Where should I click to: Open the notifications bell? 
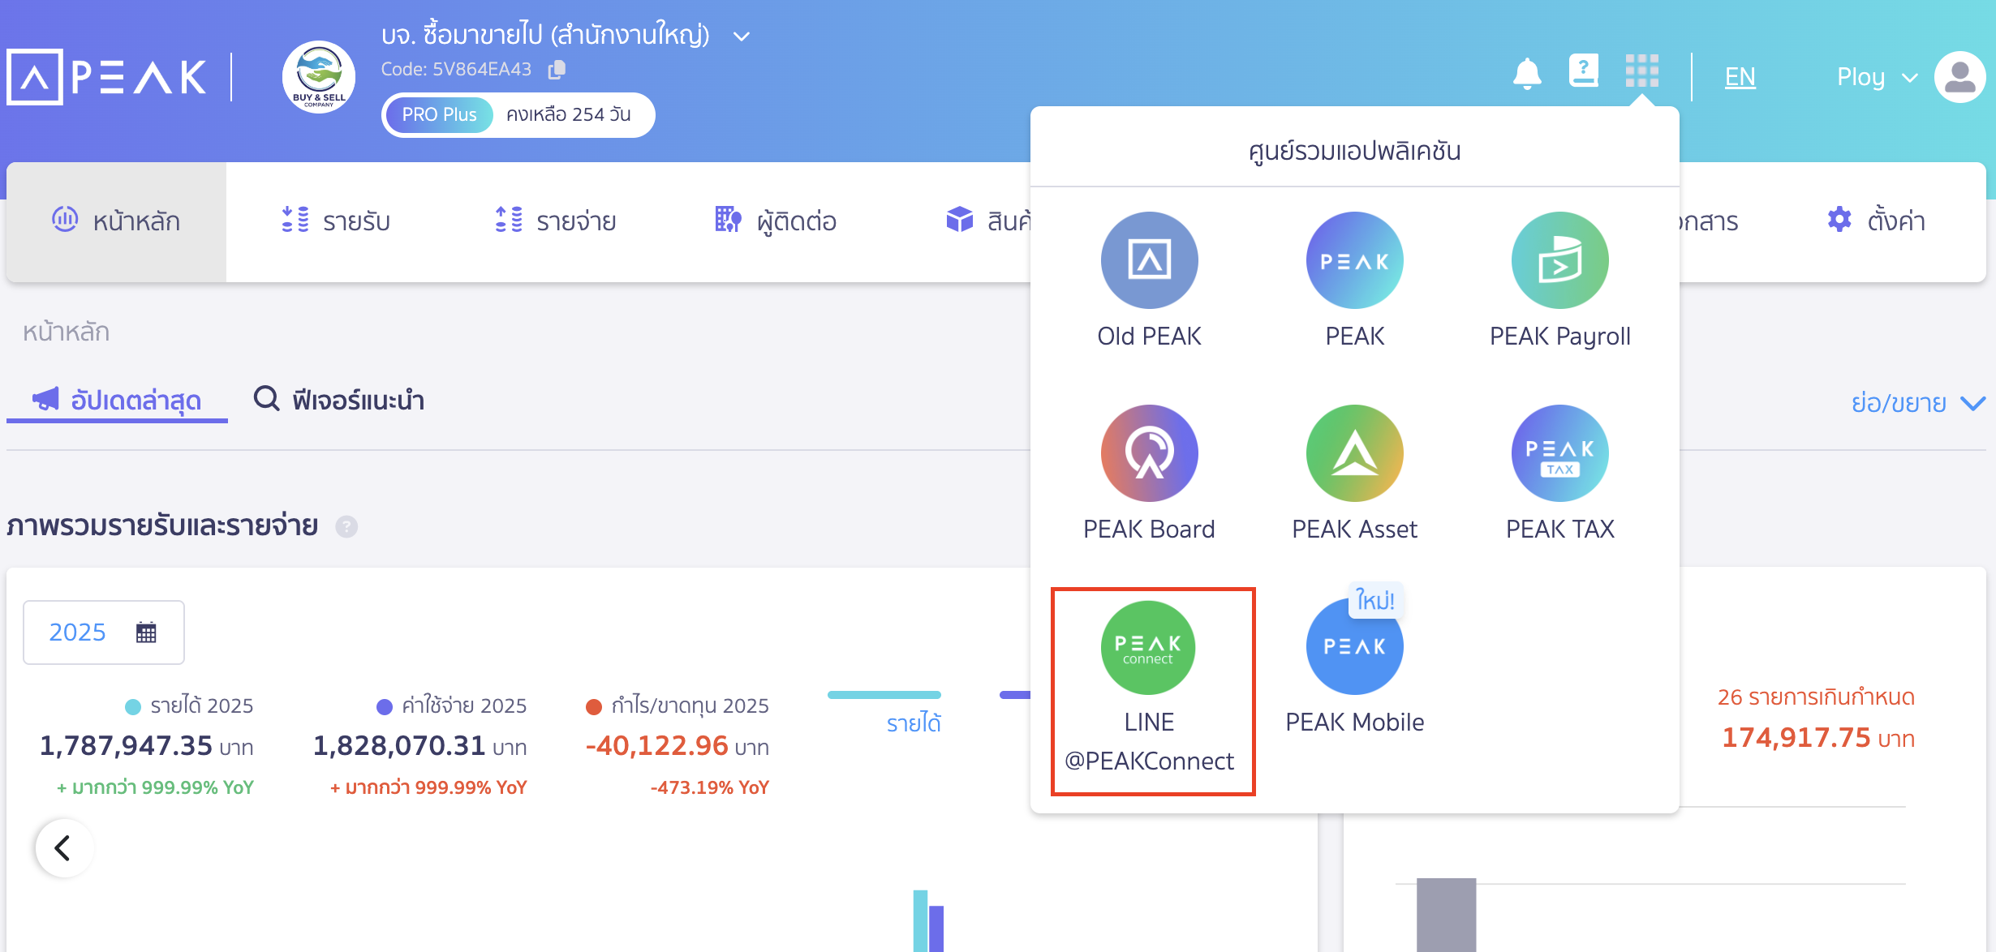1526,73
